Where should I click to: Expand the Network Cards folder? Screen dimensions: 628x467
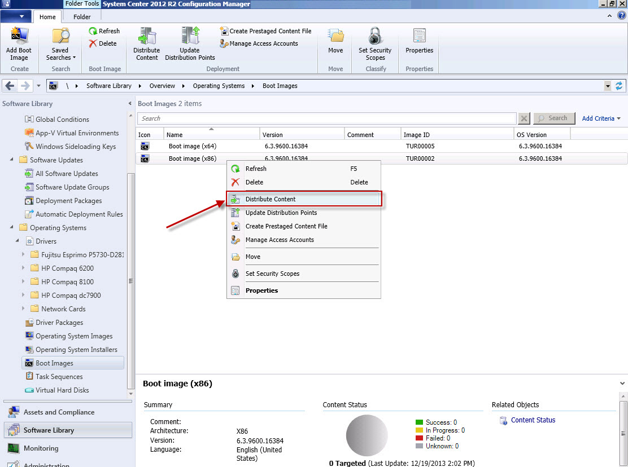click(x=23, y=309)
